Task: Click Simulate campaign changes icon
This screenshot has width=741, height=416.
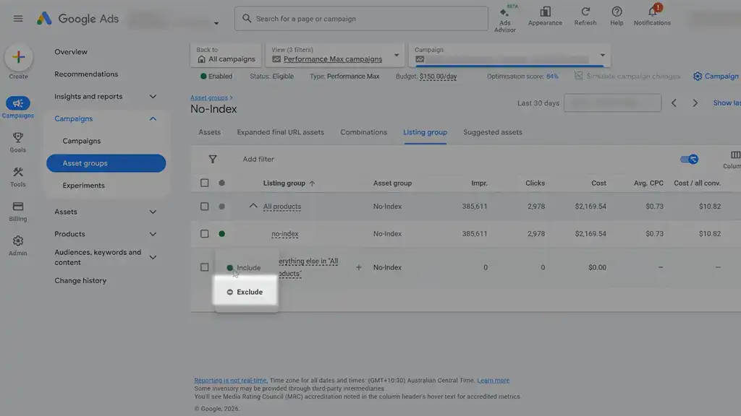Action: (578, 76)
